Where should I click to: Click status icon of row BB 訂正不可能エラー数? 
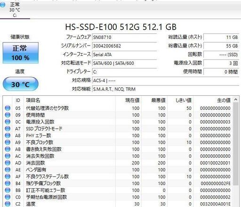8,190
